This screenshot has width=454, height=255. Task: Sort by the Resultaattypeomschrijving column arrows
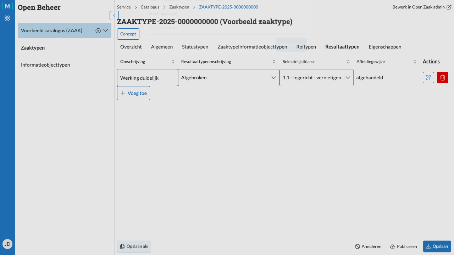click(x=274, y=62)
